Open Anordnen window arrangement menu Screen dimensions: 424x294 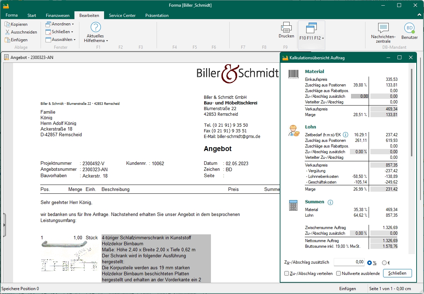[60, 24]
